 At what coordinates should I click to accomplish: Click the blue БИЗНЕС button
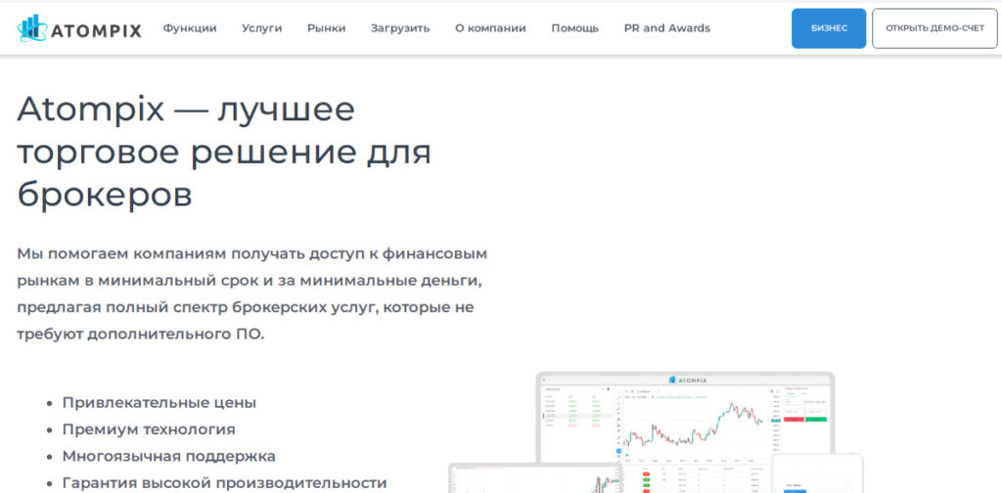(829, 28)
